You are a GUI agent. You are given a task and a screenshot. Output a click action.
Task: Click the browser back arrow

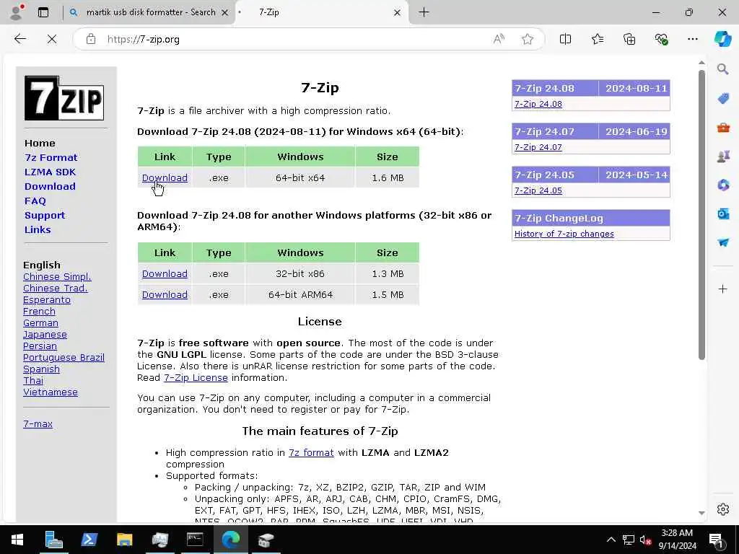pos(19,39)
